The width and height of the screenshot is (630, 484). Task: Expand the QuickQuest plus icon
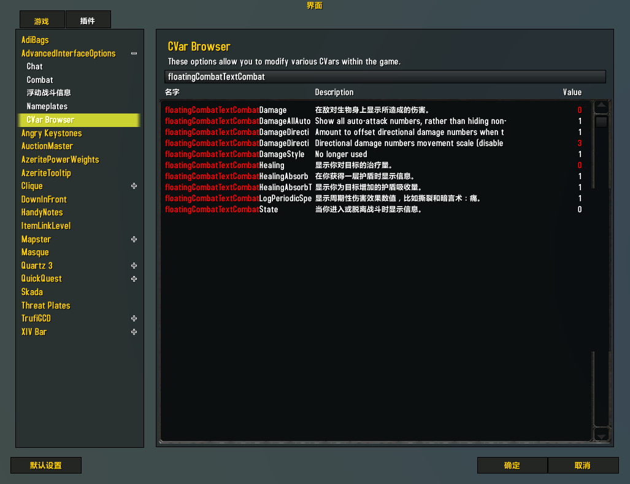134,278
